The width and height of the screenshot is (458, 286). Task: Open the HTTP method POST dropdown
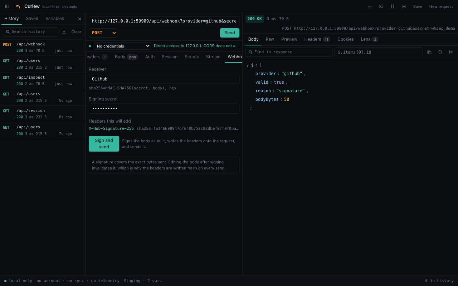click(x=103, y=33)
